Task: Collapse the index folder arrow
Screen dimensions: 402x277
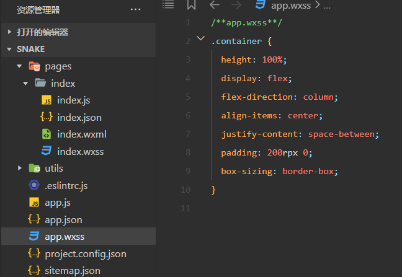Action: [x=25, y=83]
